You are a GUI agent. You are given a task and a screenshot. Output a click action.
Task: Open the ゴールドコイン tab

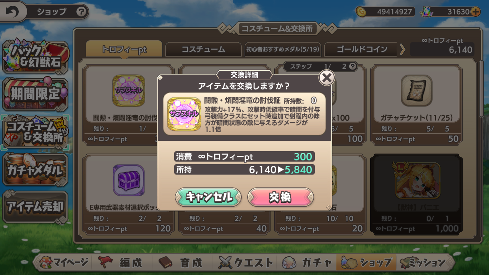point(362,49)
